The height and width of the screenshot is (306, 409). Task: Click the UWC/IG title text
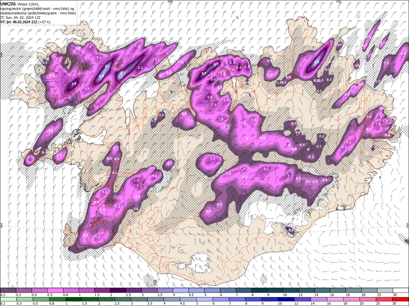click(x=8, y=4)
